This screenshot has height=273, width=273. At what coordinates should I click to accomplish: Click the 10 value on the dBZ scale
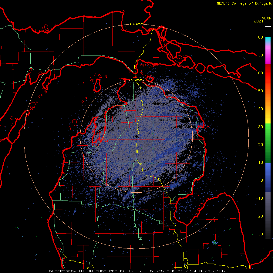point(261,163)
